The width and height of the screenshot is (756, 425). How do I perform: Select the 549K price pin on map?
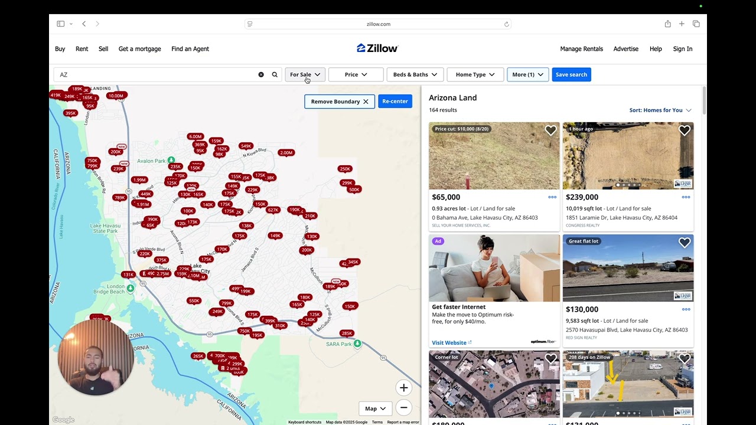pos(246,146)
